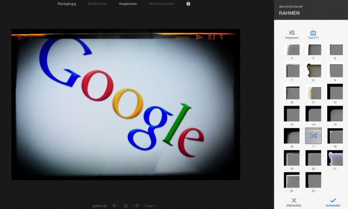Pick frame thumbnail 22
Image resolution: width=348 pixels, height=209 pixels.
tap(292, 180)
